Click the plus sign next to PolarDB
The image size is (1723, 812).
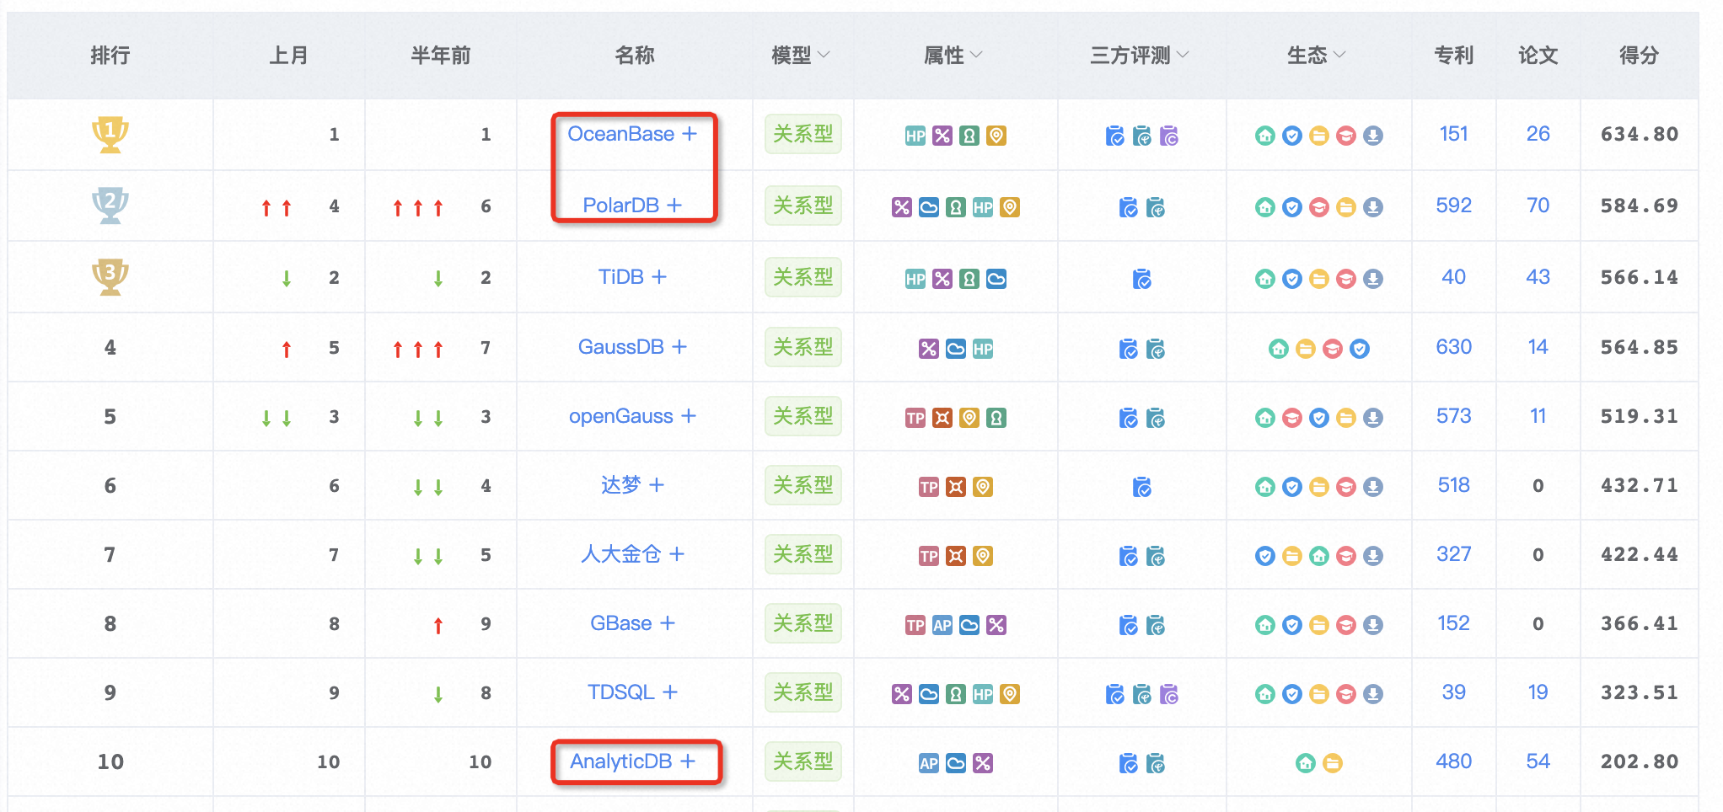tap(674, 206)
